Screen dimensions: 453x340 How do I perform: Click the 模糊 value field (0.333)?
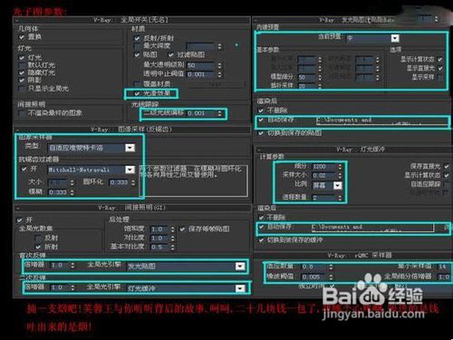coord(58,192)
